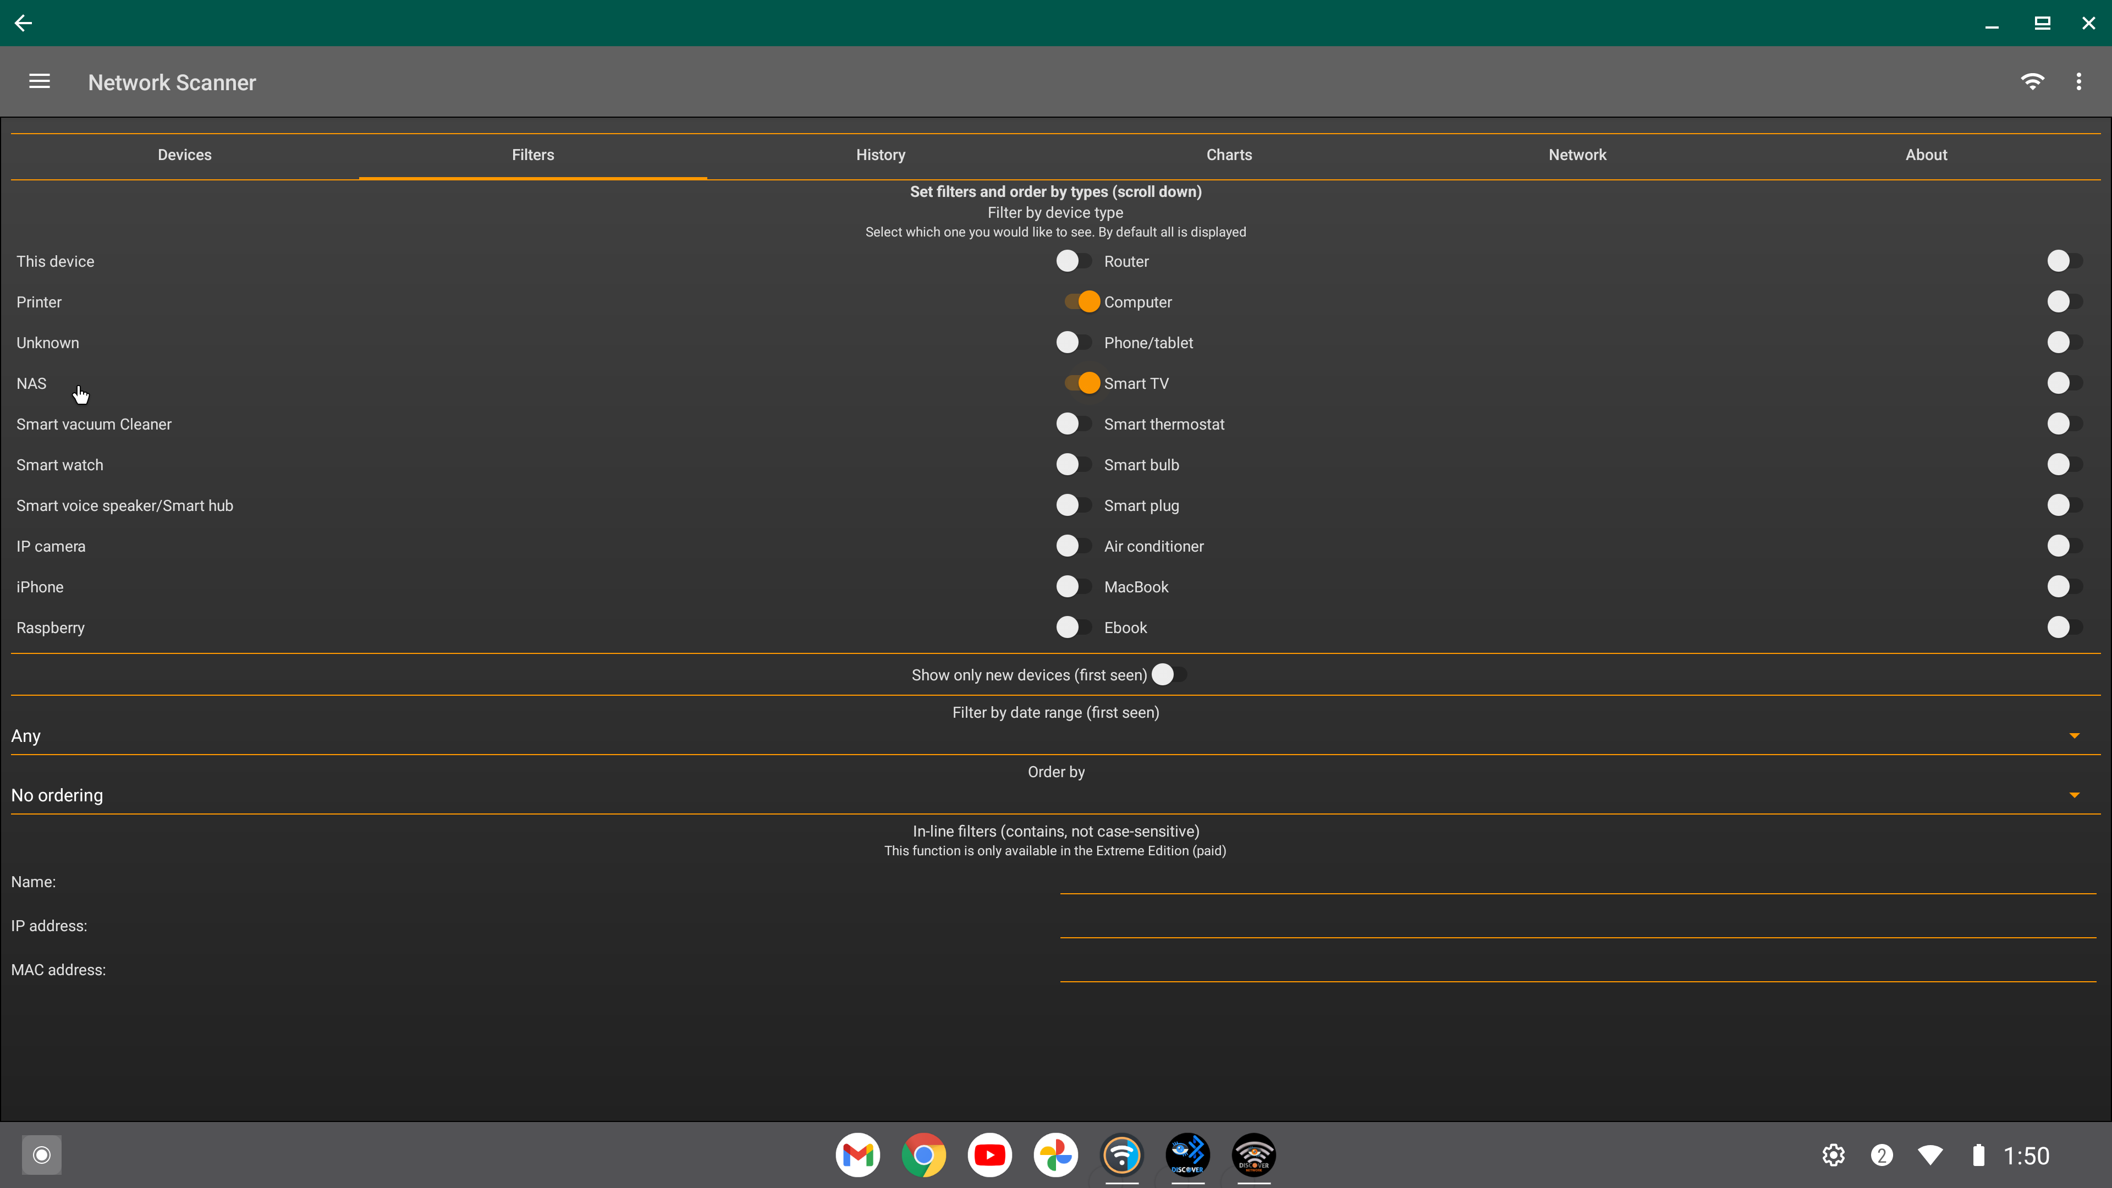The image size is (2112, 1188).
Task: Enable the Router filter toggle
Action: [2064, 261]
